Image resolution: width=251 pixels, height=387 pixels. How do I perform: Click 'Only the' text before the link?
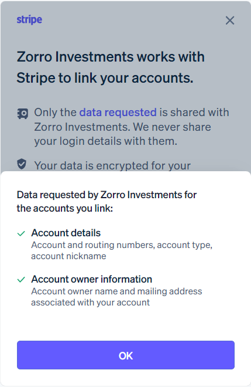tap(55, 113)
